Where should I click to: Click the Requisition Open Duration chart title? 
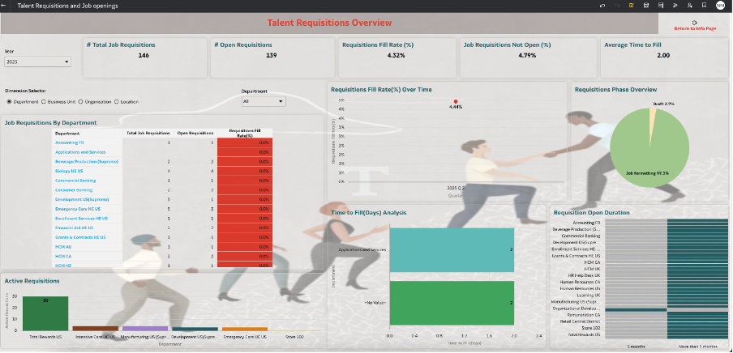pos(591,212)
